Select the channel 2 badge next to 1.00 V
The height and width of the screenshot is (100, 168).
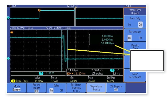[x=41, y=73]
